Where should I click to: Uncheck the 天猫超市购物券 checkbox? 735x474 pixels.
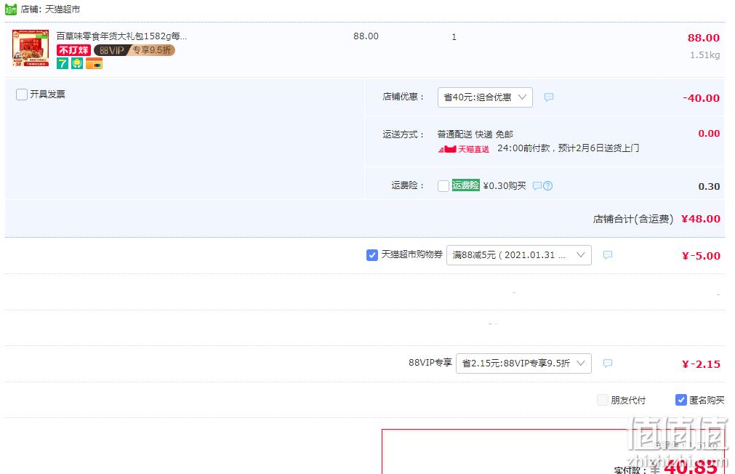(371, 255)
